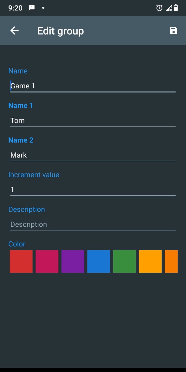This screenshot has height=372, width=186.
Task: Select the red color swatch
Action: (x=21, y=261)
